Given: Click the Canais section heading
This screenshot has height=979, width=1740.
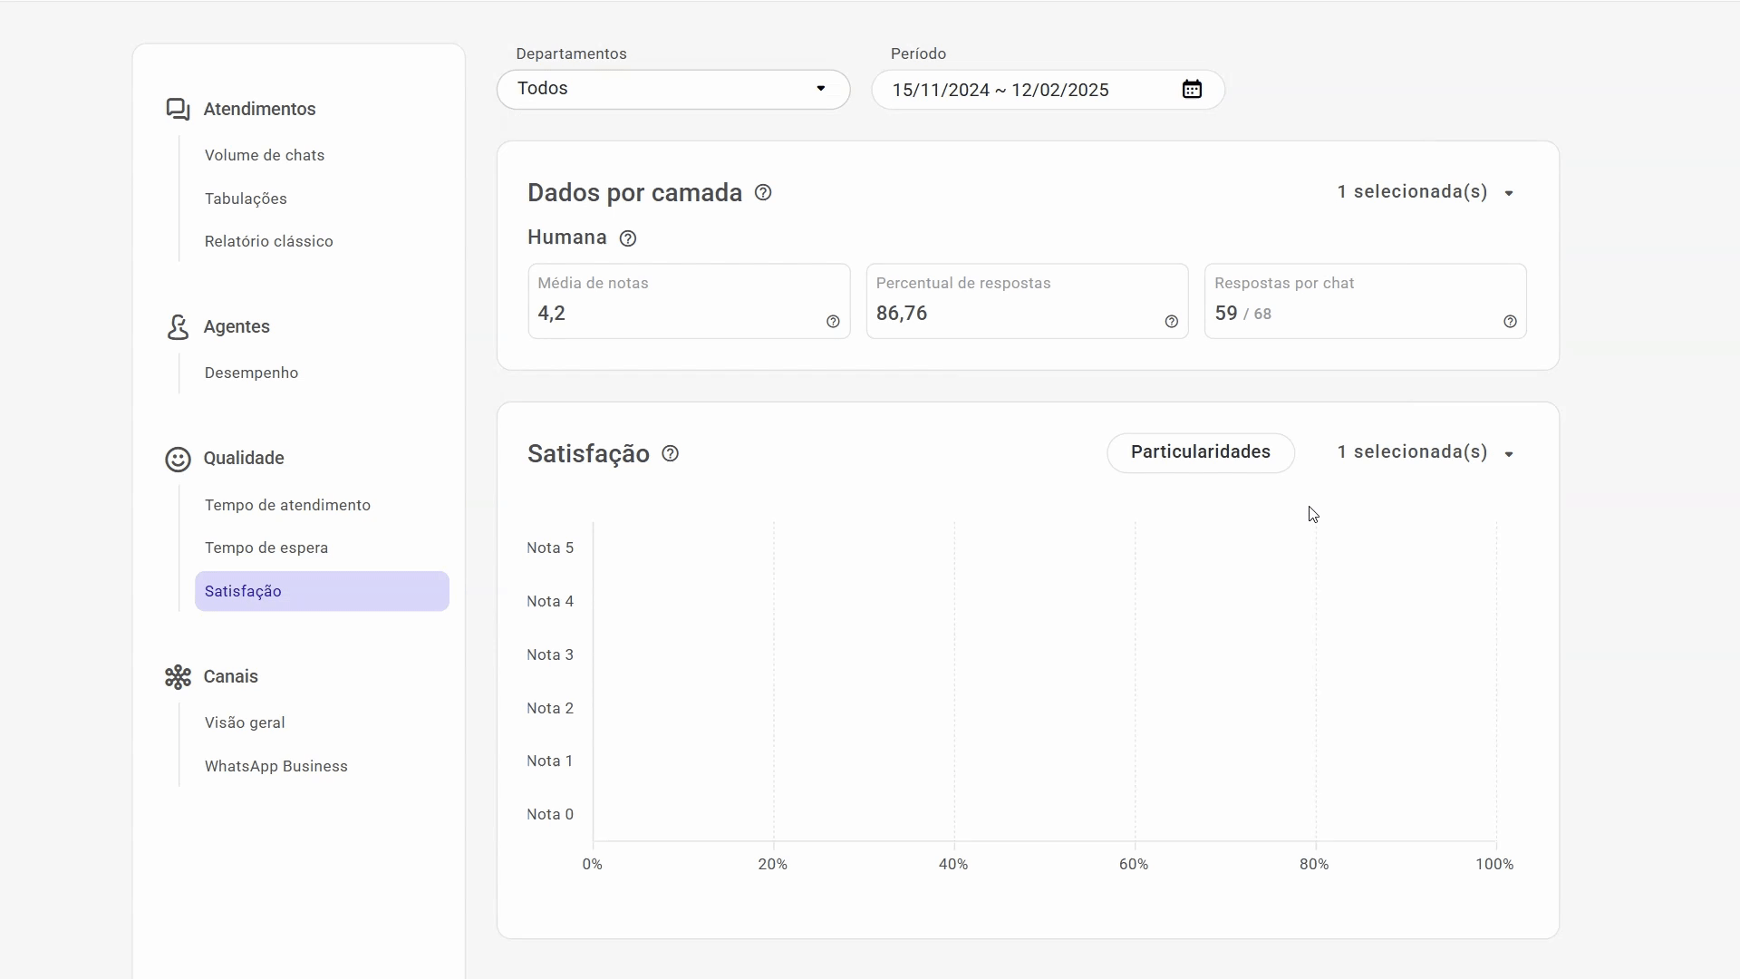Looking at the screenshot, I should click(x=230, y=676).
